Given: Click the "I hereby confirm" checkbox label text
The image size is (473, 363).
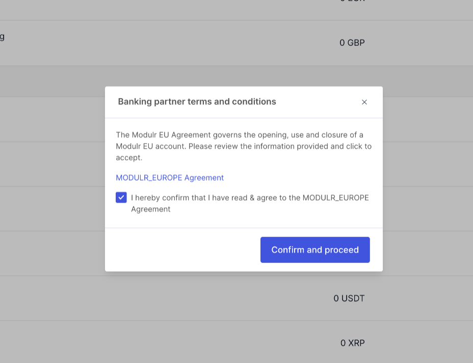Looking at the screenshot, I should 250,203.
